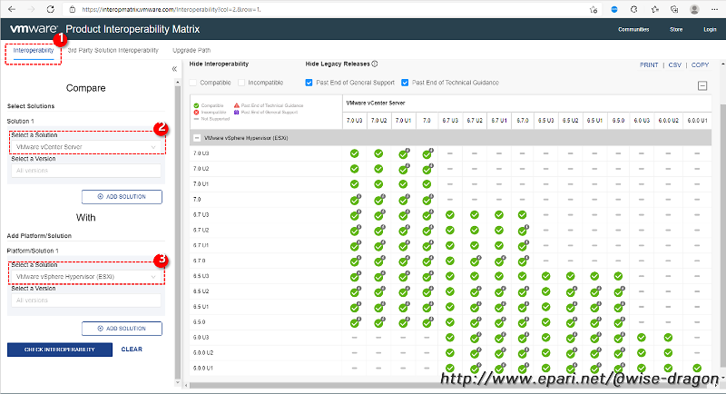Click compatible check for ESXi 7.0 U1 and vCenter 7.0 U2
Viewport: 726px width, 394px height.
click(378, 184)
